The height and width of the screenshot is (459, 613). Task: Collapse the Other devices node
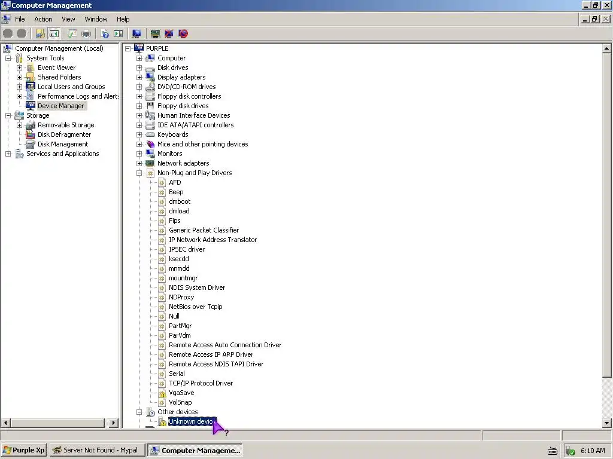(139, 412)
